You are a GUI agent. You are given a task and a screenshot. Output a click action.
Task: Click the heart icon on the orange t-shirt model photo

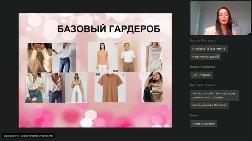click(115, 44)
